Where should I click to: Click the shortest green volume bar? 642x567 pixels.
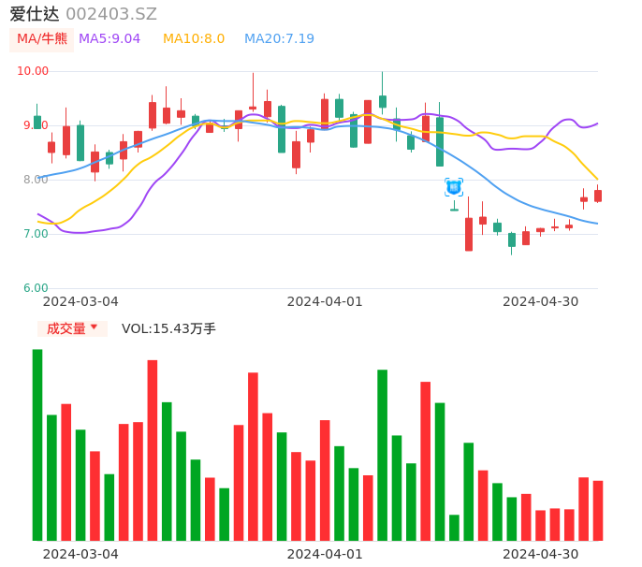(454, 528)
